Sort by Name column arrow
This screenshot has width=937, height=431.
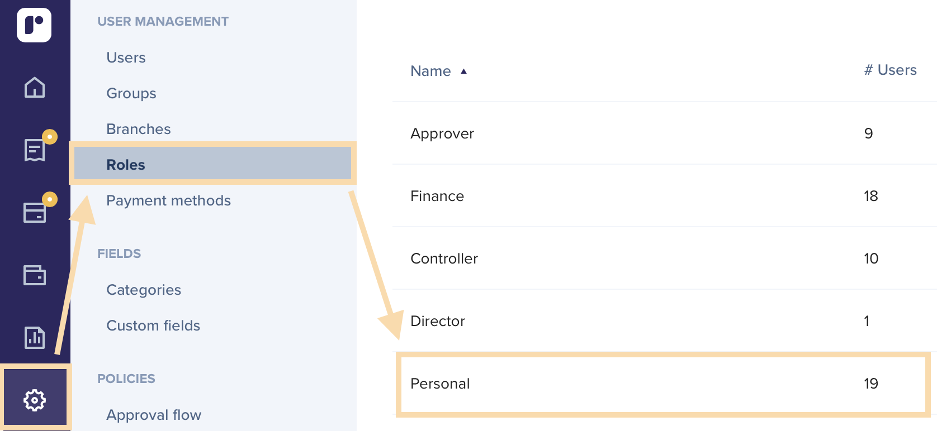pyautogui.click(x=463, y=71)
